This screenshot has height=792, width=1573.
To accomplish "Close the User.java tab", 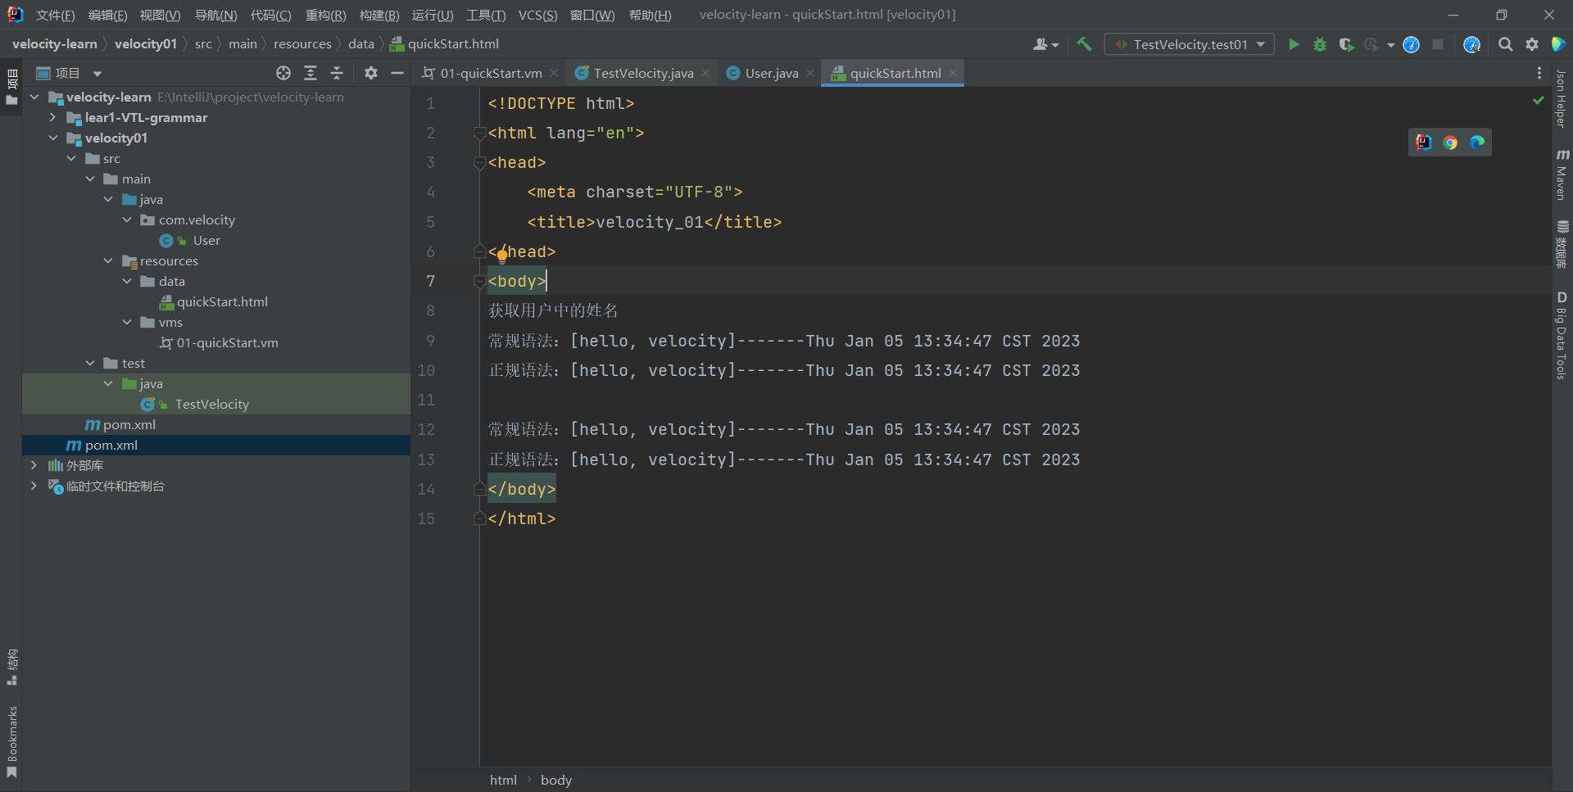I will [x=810, y=73].
